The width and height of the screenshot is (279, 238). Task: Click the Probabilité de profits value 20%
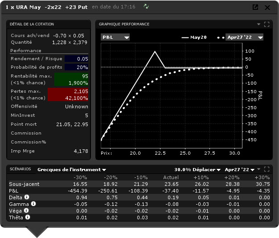[82, 67]
